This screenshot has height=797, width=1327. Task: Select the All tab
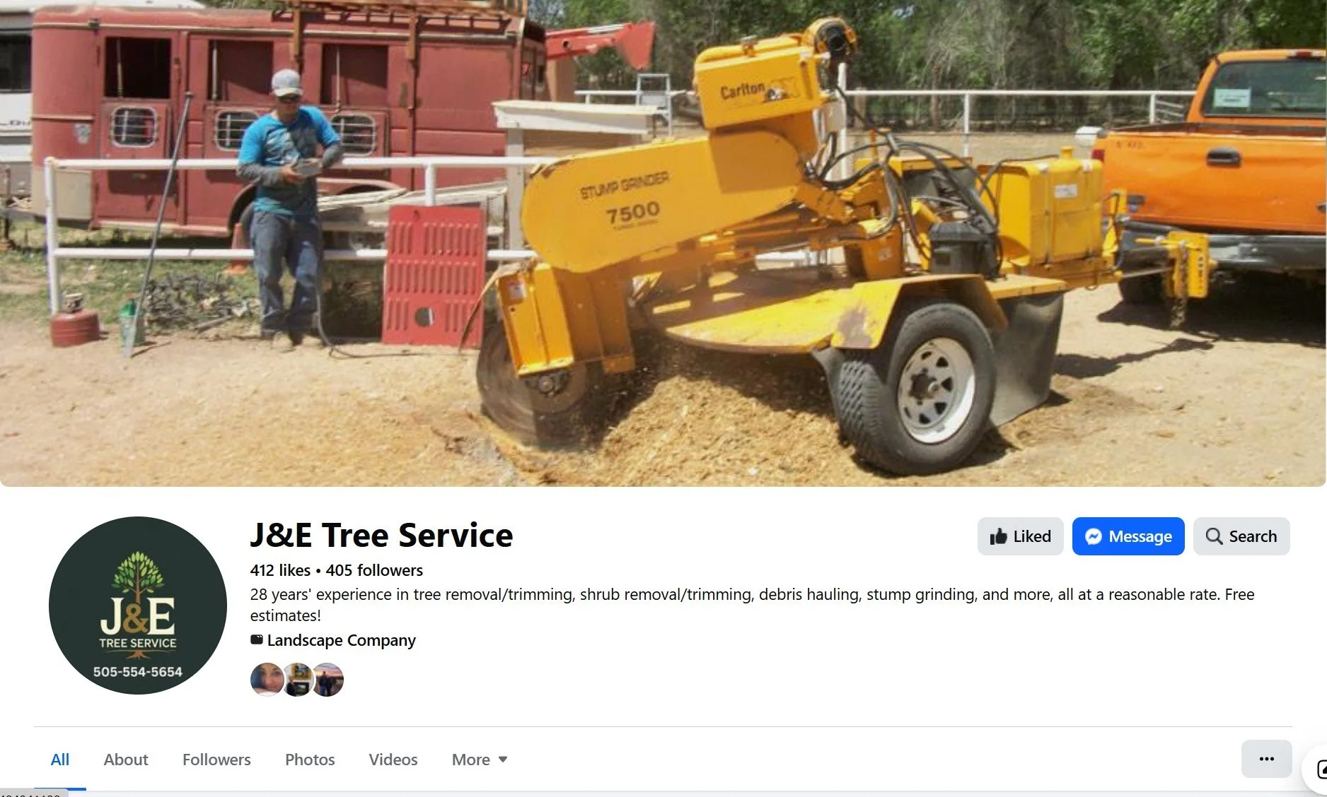(x=60, y=760)
